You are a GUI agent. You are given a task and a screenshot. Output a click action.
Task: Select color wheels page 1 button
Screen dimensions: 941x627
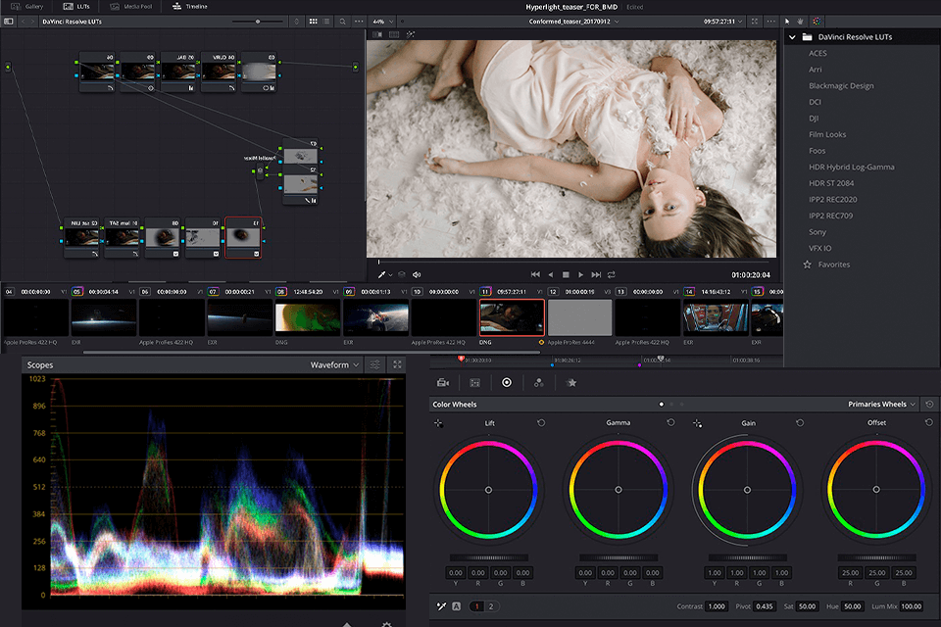(477, 606)
